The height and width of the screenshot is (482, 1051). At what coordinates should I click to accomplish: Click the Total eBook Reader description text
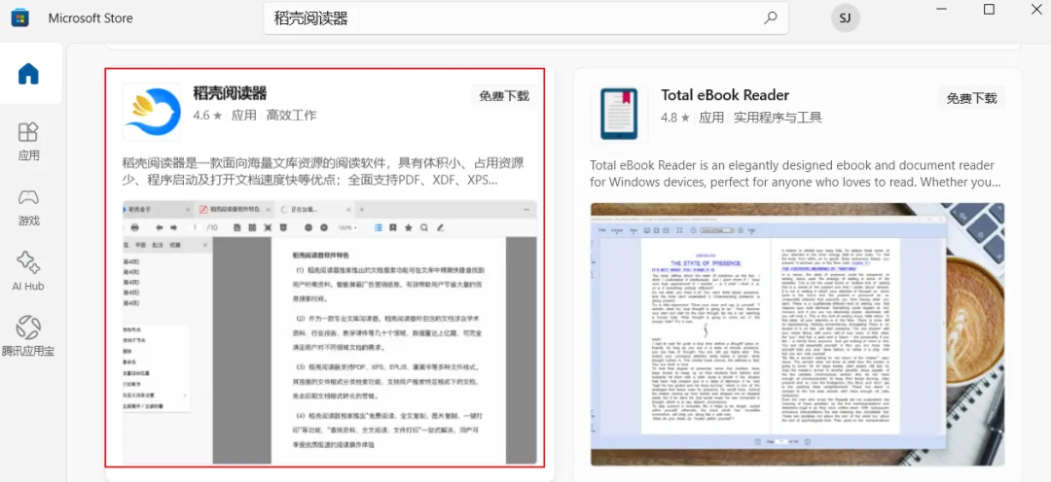(796, 173)
